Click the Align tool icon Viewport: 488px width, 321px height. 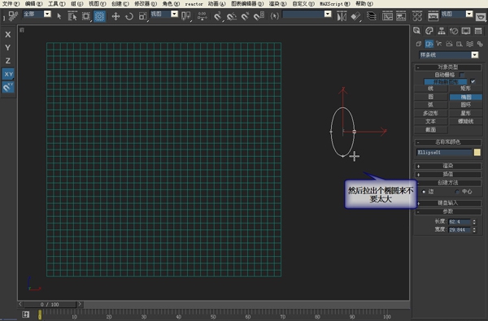pyautogui.click(x=355, y=16)
